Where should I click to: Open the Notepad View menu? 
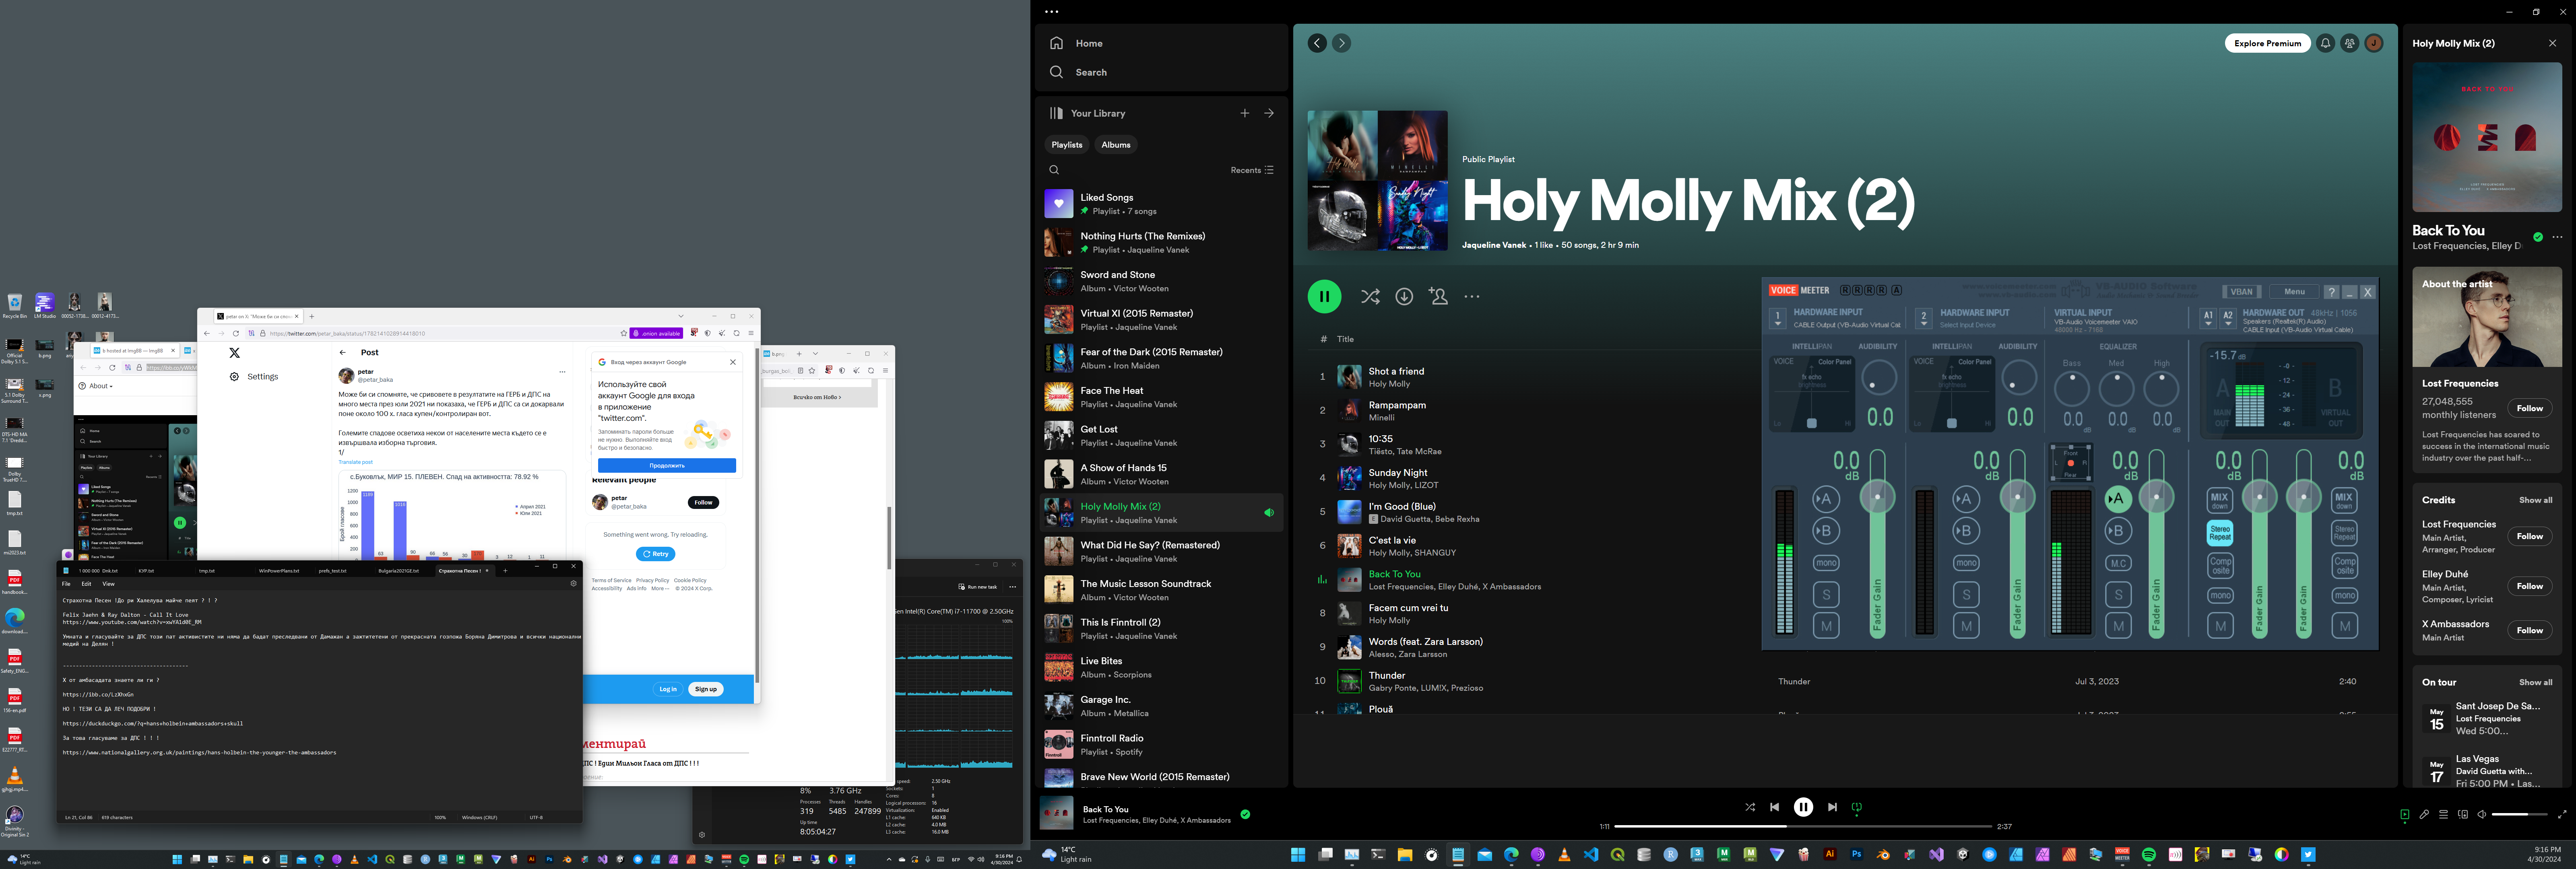(109, 584)
